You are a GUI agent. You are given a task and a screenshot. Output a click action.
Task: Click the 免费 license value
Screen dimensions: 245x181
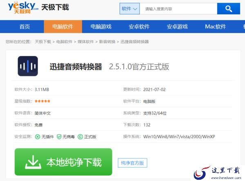[x=38, y=125]
